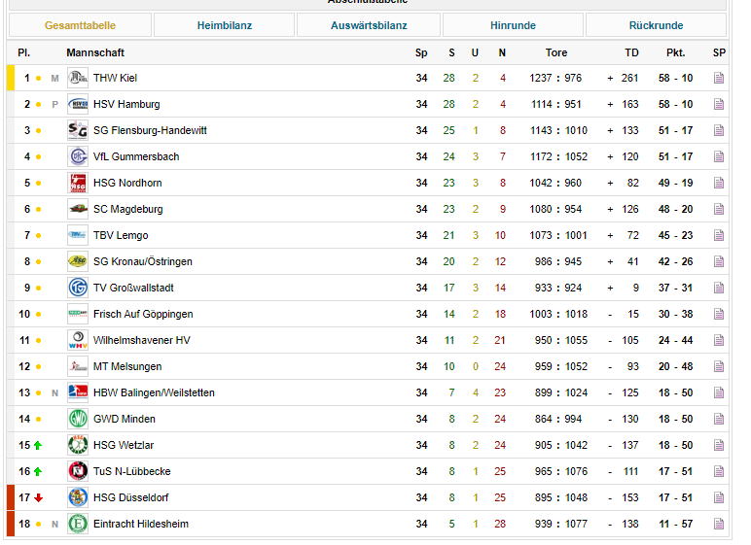This screenshot has height=545, width=751.
Task: Open the HSG Nordhorn team link
Action: [x=126, y=183]
